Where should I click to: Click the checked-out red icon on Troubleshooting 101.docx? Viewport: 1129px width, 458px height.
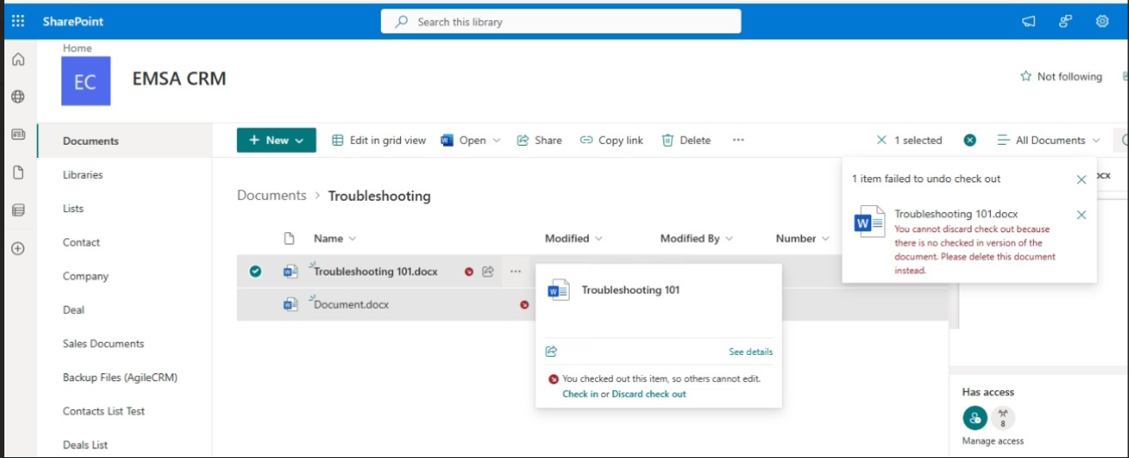[469, 271]
